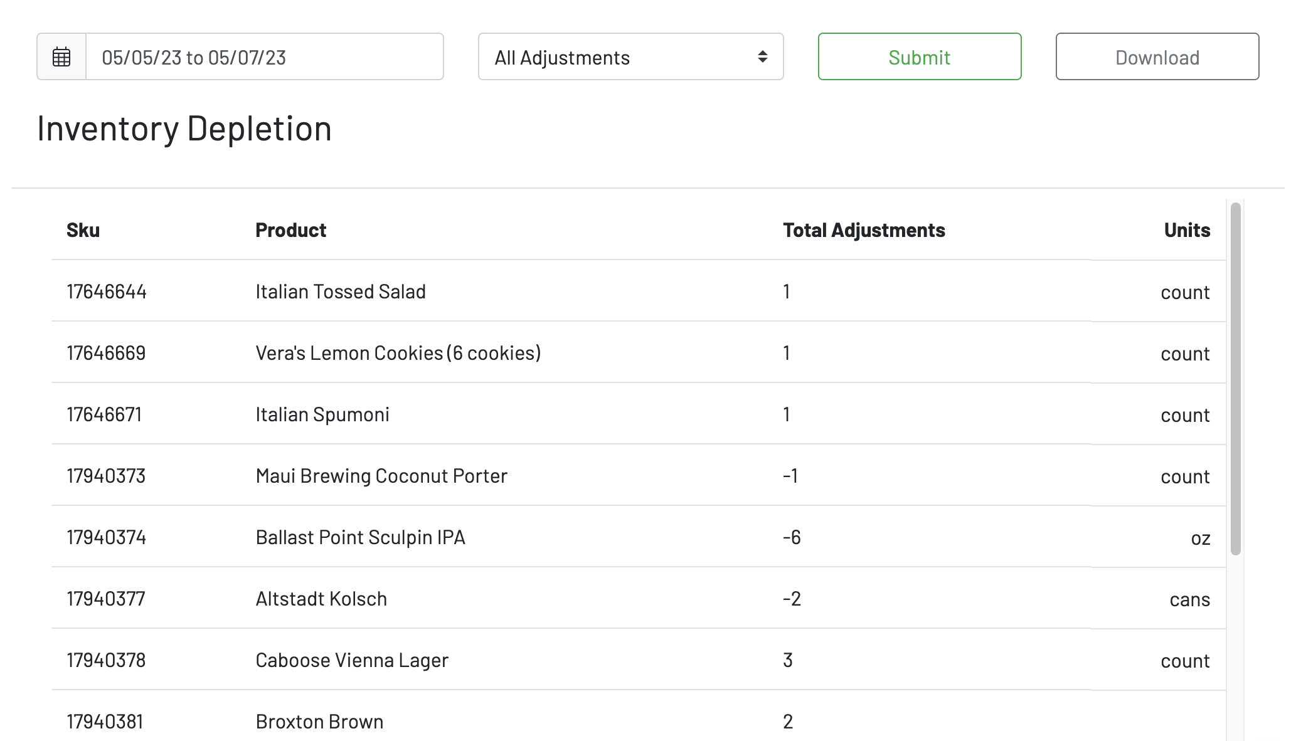Click the table's vertical scrollbar thumb
1296x741 pixels.
(x=1235, y=379)
